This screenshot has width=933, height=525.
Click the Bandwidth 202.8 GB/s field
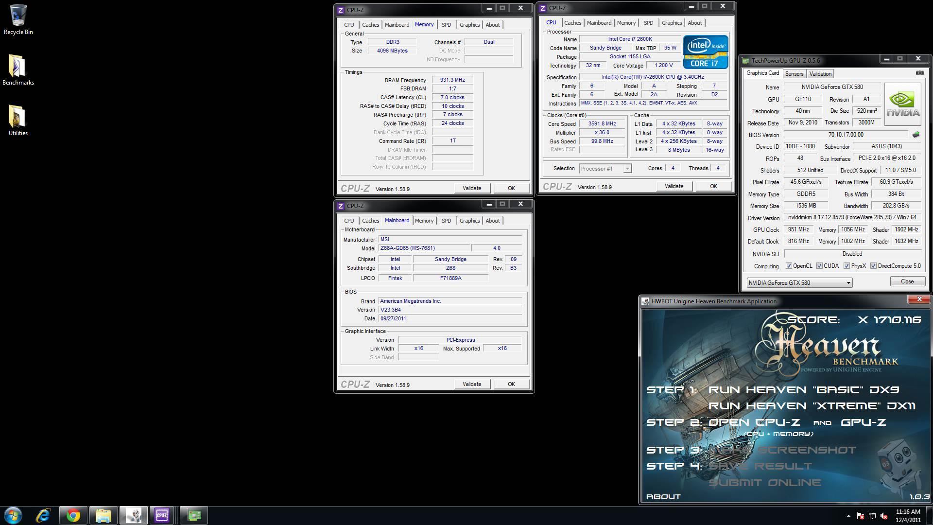pyautogui.click(x=896, y=206)
